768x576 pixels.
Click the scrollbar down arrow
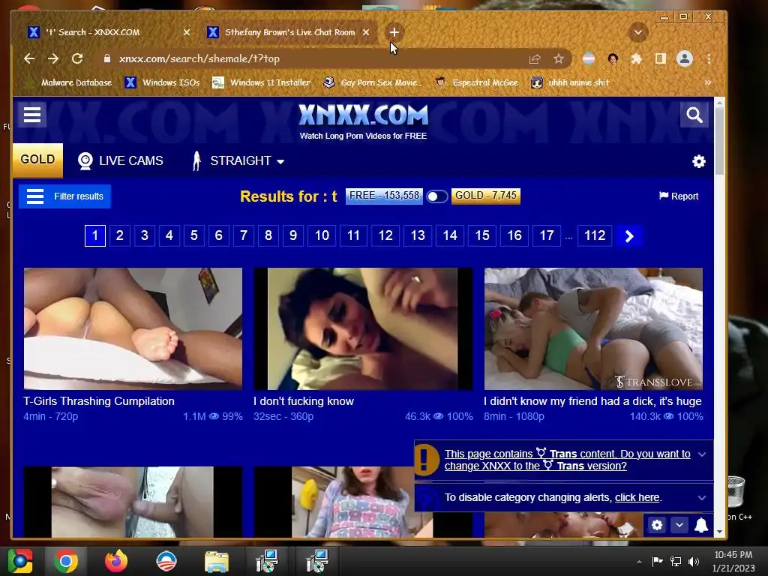point(719,532)
